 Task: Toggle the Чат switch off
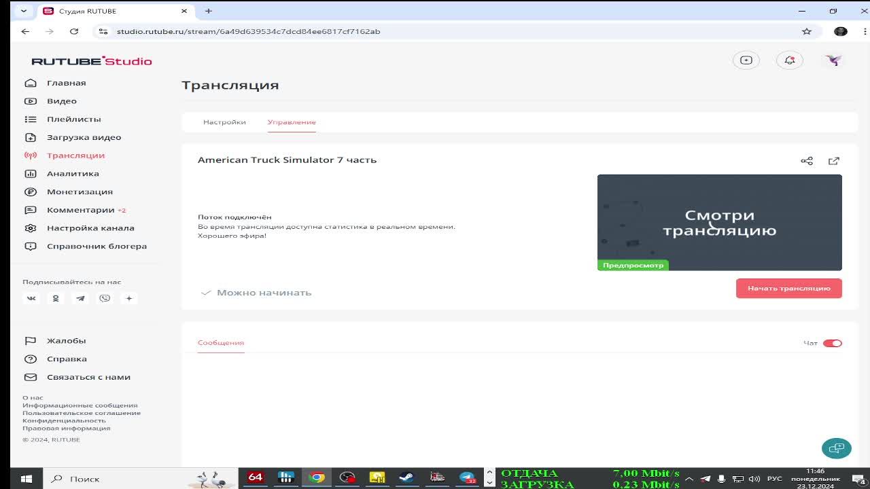833,343
